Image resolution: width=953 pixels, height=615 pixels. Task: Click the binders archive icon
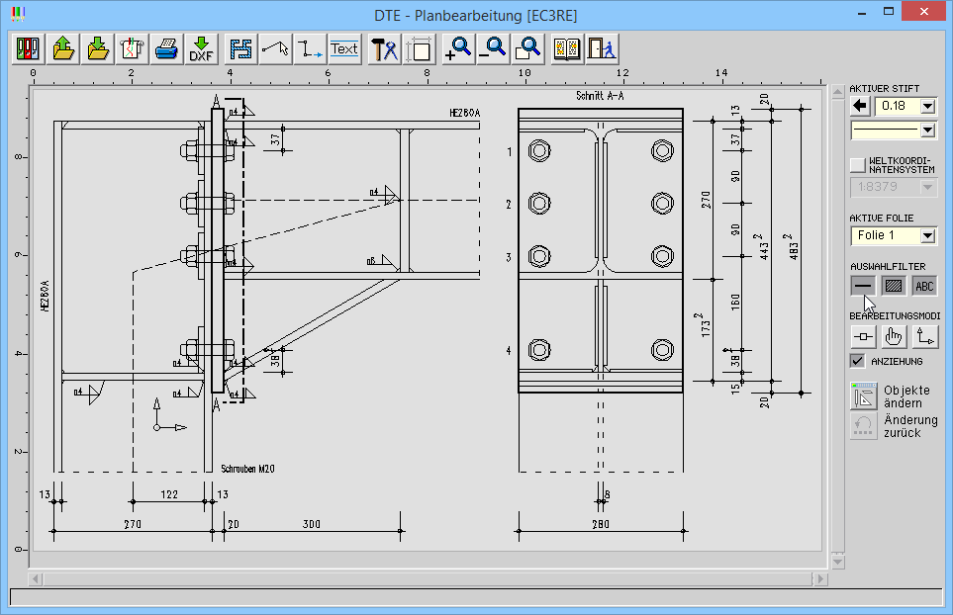tap(29, 48)
